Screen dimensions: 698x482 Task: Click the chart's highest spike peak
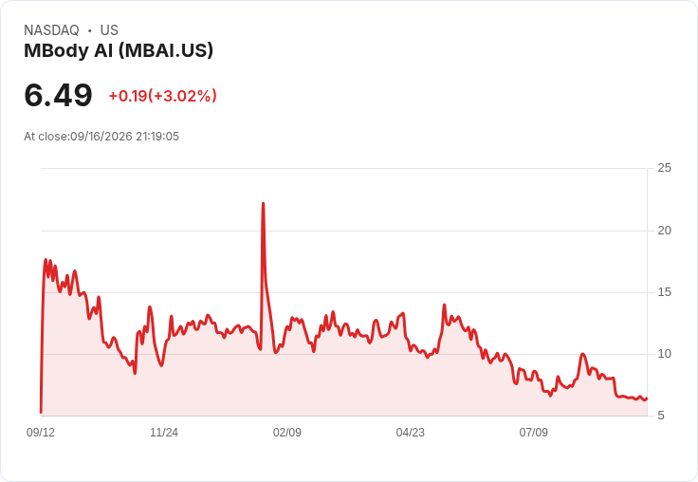point(263,204)
